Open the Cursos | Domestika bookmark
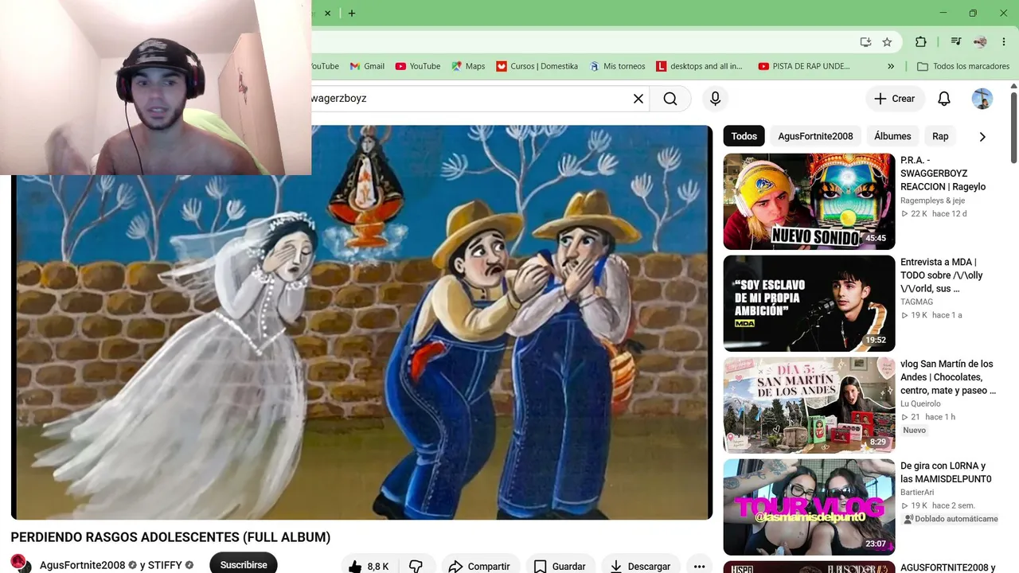1019x573 pixels. [x=537, y=66]
